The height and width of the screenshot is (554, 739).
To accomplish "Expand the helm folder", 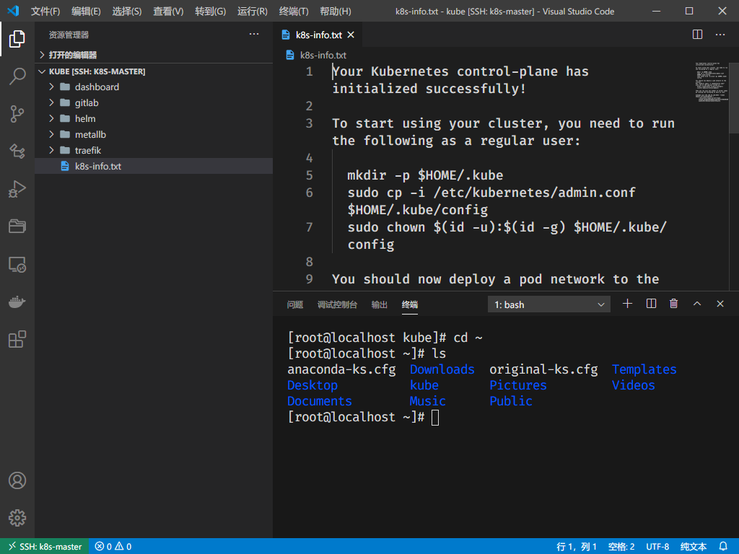I will 154,119.
